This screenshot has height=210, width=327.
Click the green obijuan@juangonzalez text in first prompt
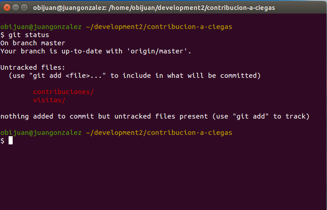point(41,27)
